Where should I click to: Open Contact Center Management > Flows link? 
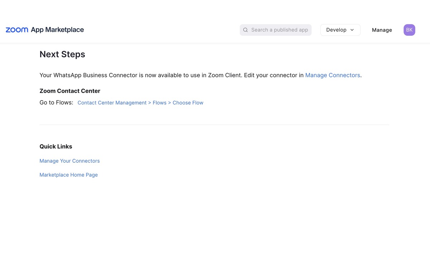click(x=140, y=103)
